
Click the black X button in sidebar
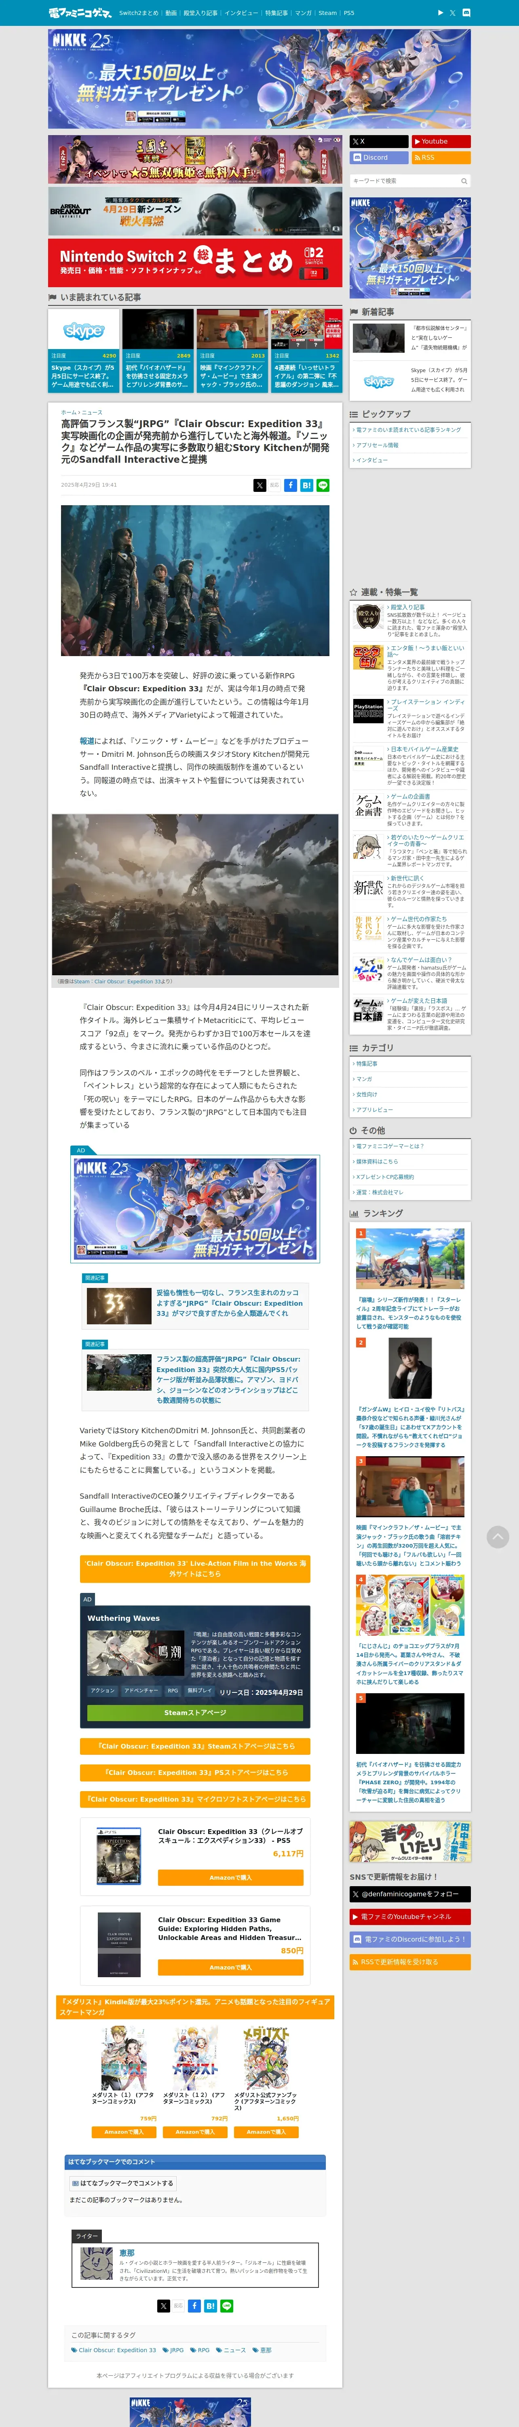(379, 141)
